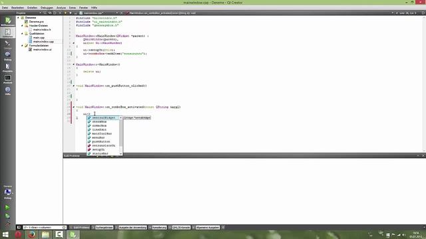Switch to Qt Creator taskbar icon
The width and height of the screenshot is (426, 239).
(73, 234)
